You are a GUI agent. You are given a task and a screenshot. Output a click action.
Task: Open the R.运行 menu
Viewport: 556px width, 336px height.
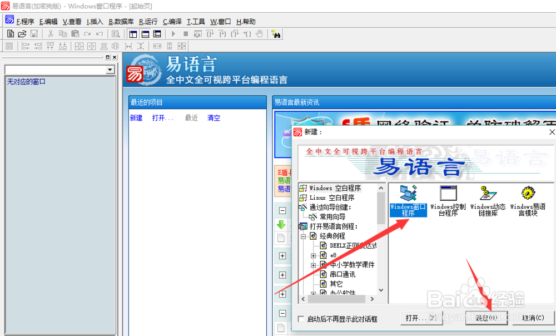click(x=148, y=22)
